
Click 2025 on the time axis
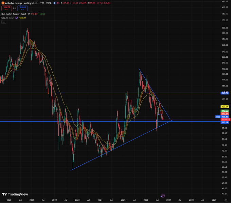point(123,200)
